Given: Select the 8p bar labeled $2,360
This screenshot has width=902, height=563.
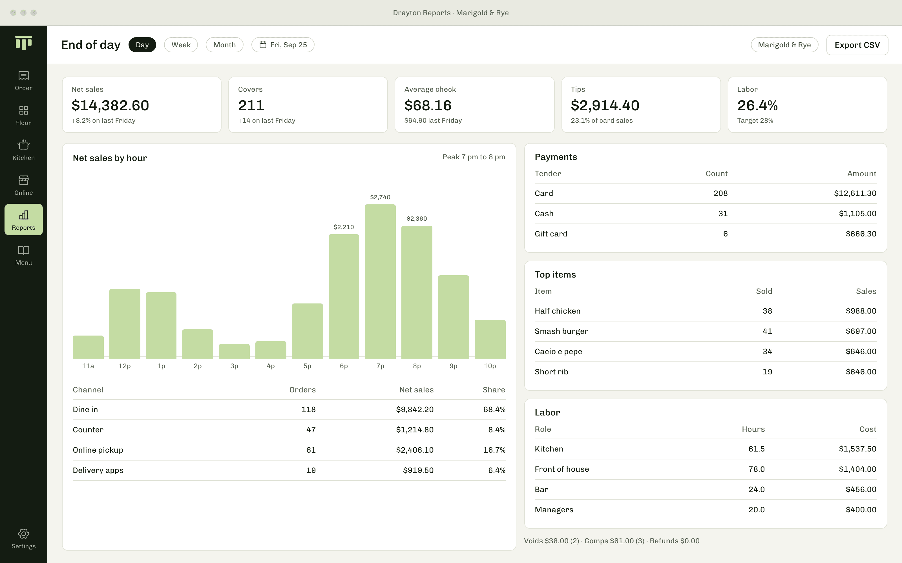Looking at the screenshot, I should (417, 292).
